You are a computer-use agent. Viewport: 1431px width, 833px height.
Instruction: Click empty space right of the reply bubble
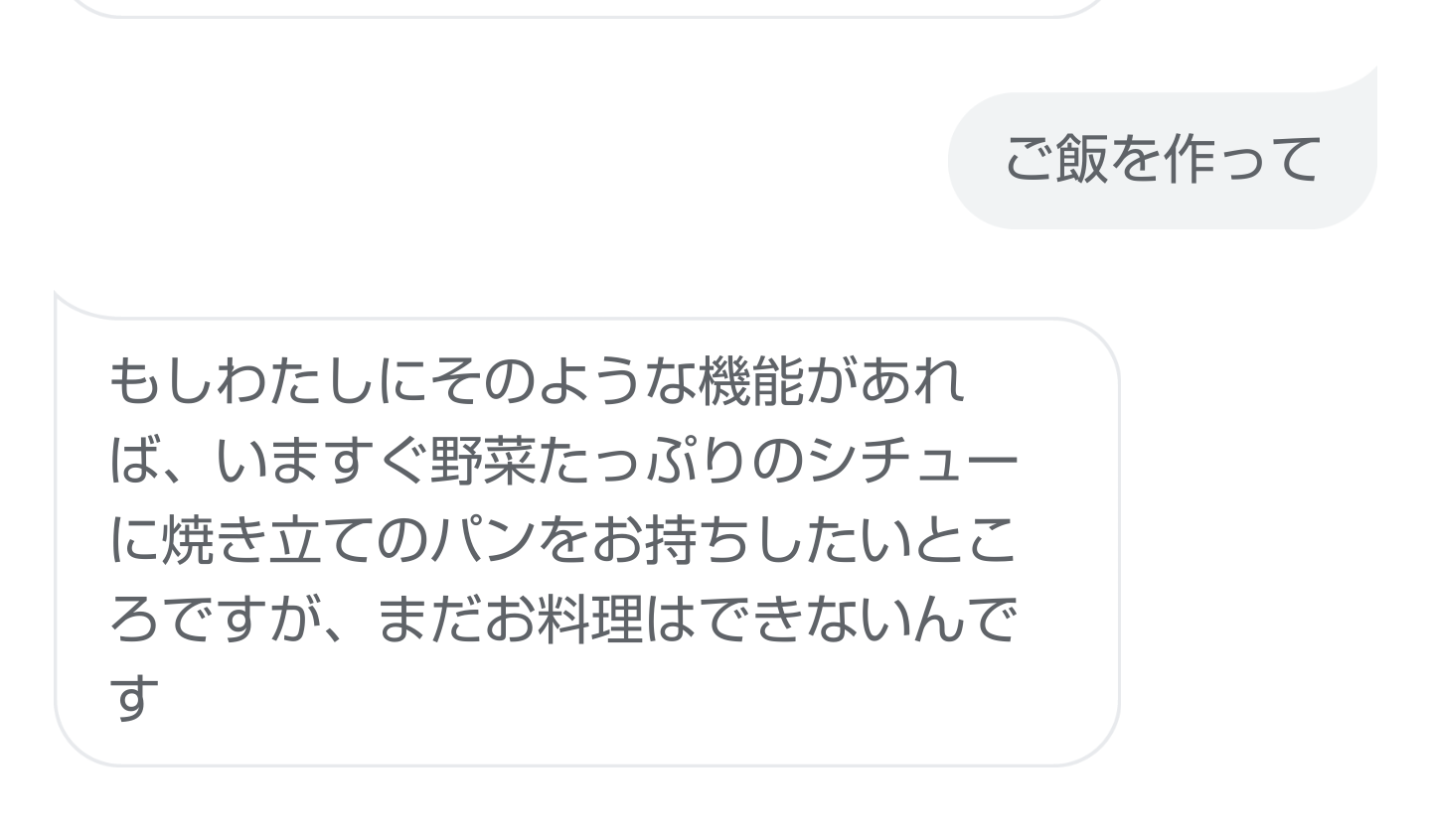click(x=1272, y=541)
